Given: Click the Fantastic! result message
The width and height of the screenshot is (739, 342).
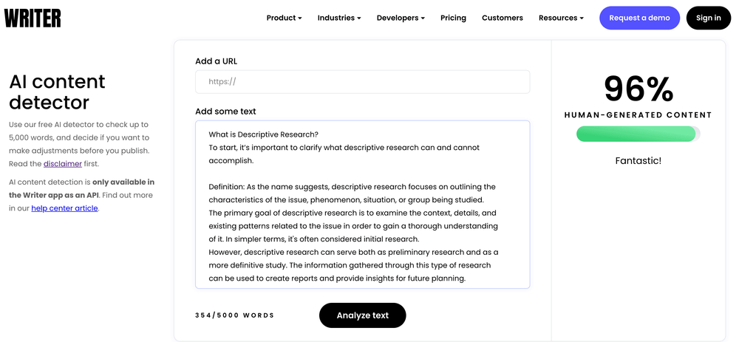Looking at the screenshot, I should pos(638,160).
